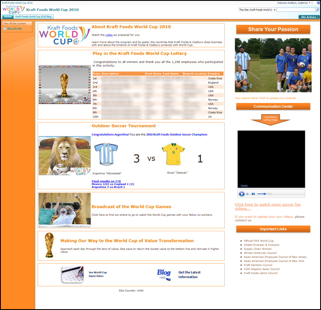The width and height of the screenshot is (321, 310).
Task: Click the search magnifier icon
Action: click(318, 10)
